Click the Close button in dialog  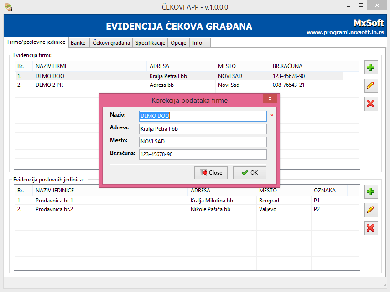click(x=211, y=173)
